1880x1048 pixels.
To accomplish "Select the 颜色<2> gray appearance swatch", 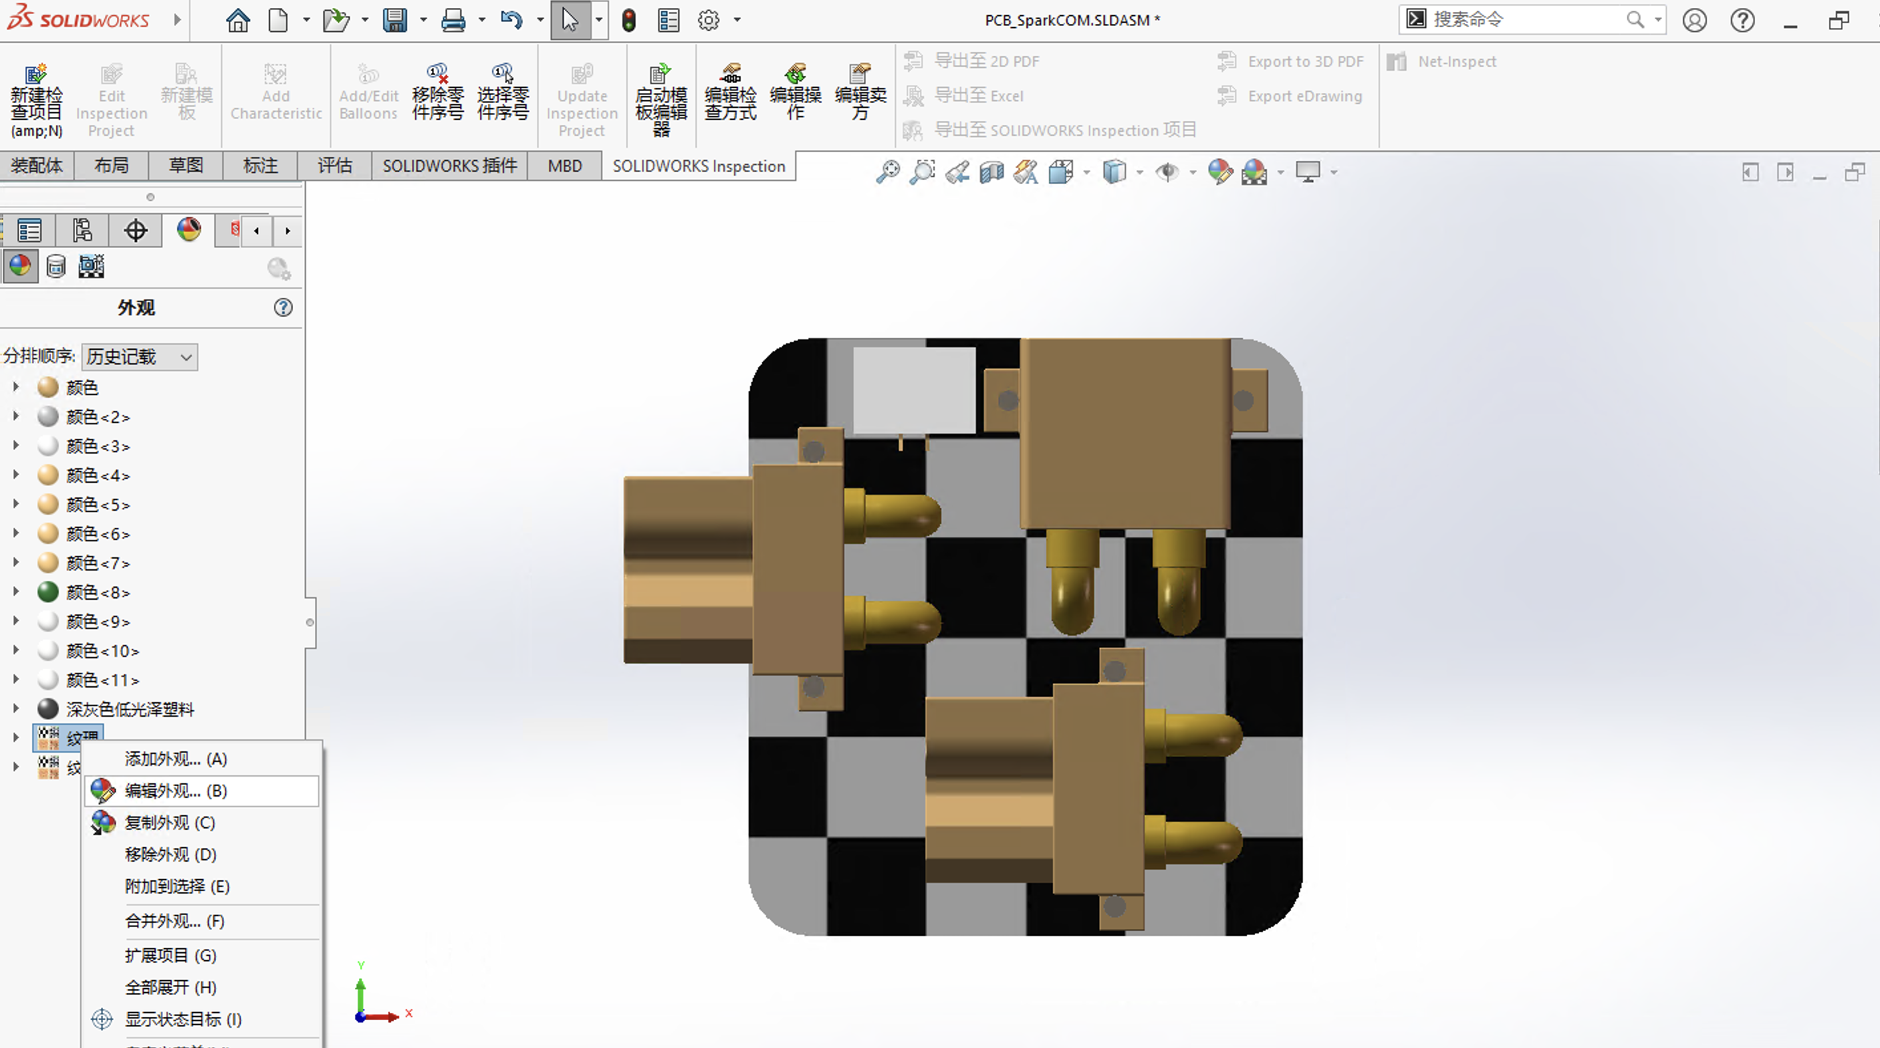I will pyautogui.click(x=48, y=417).
